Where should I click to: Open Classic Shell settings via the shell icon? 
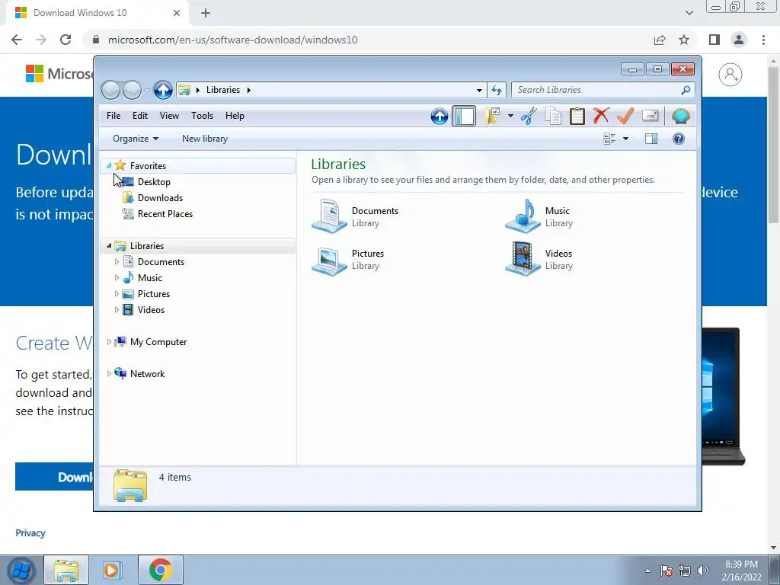pos(680,117)
